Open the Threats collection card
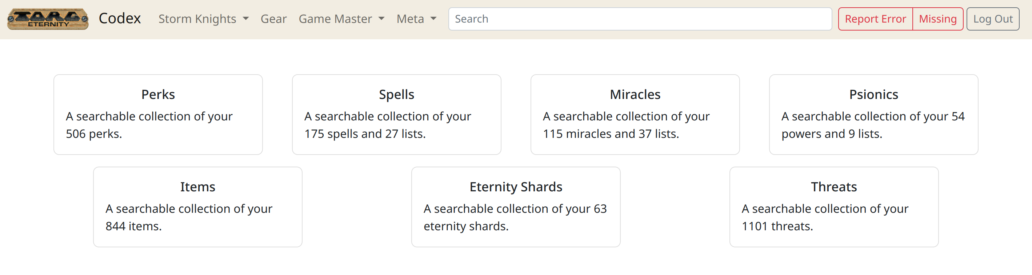Image resolution: width=1032 pixels, height=275 pixels. (834, 207)
